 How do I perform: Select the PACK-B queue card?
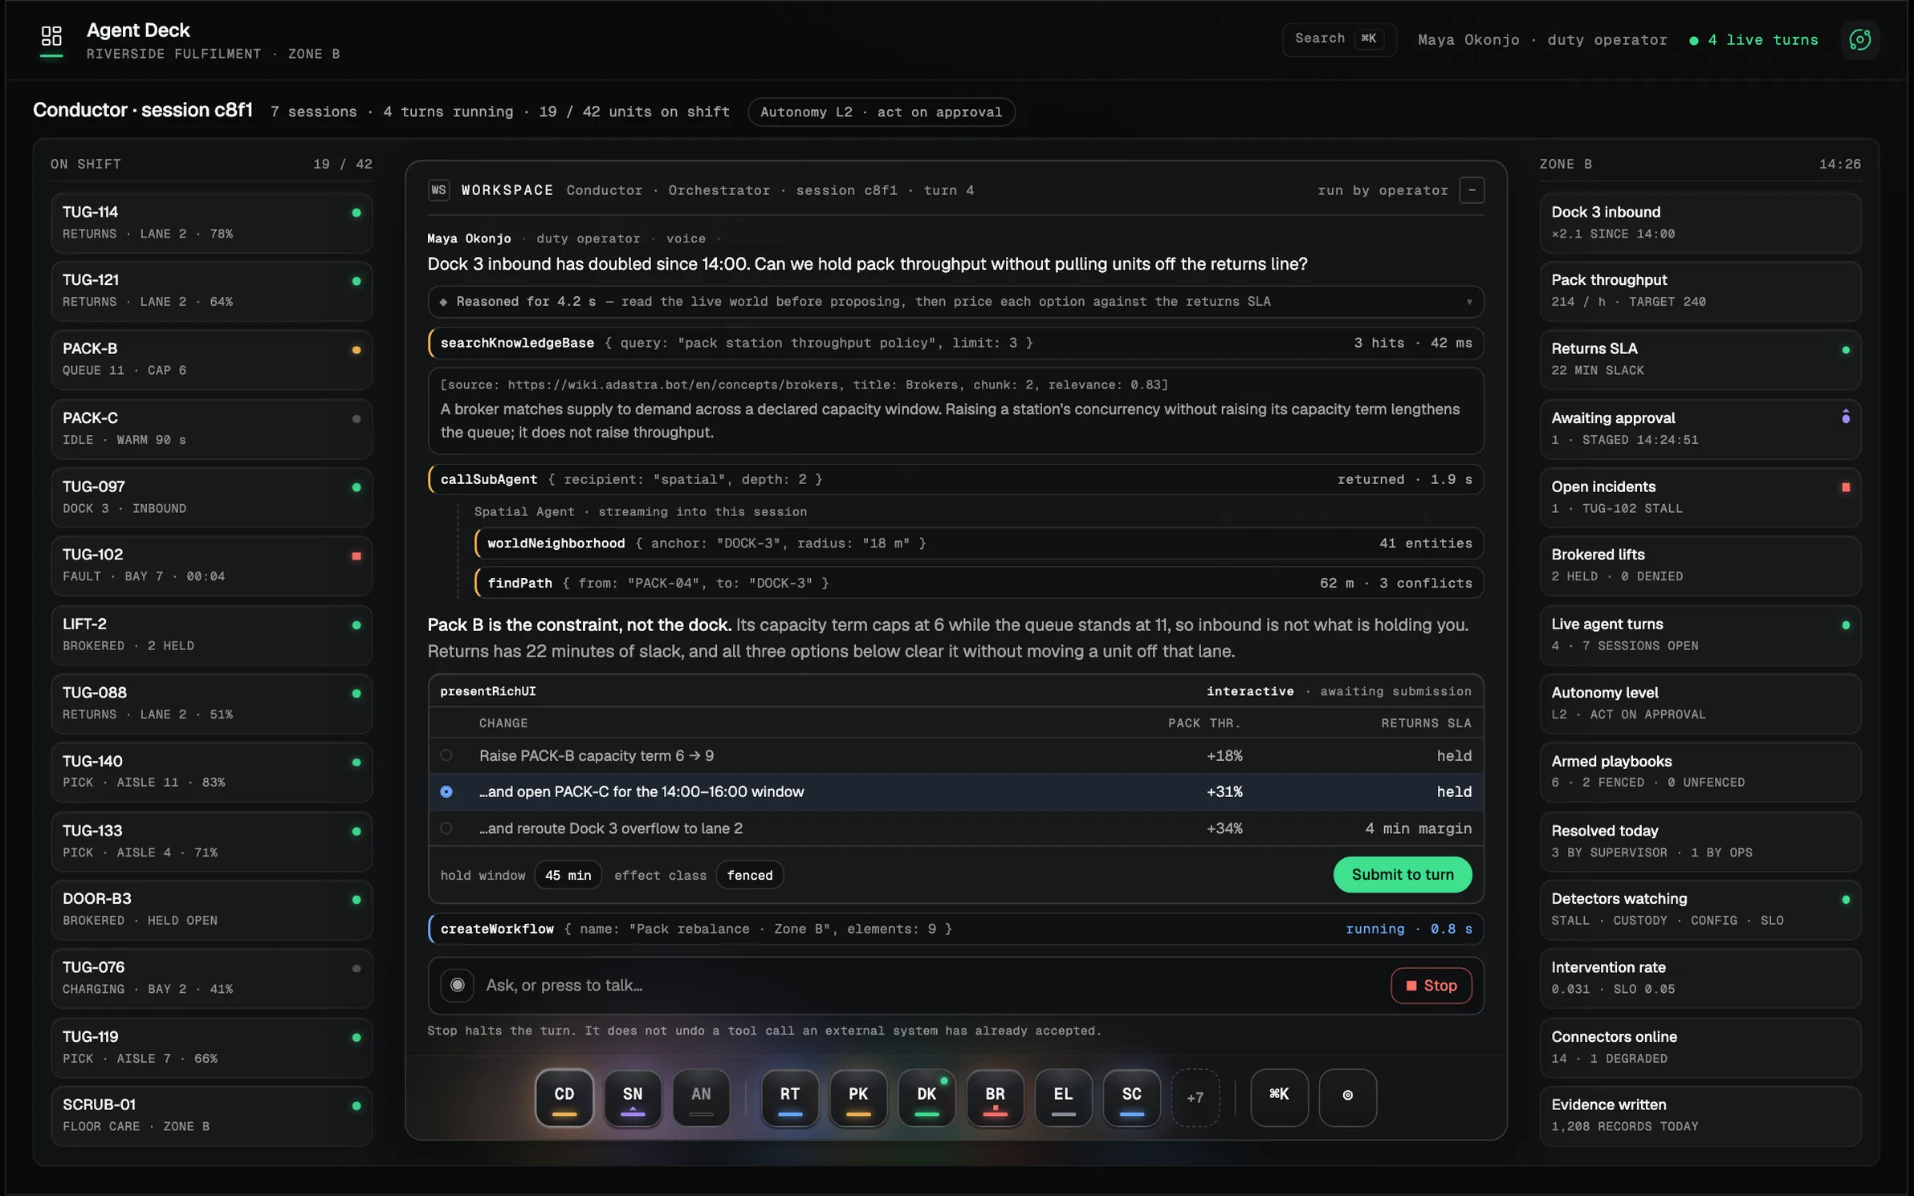coord(211,359)
